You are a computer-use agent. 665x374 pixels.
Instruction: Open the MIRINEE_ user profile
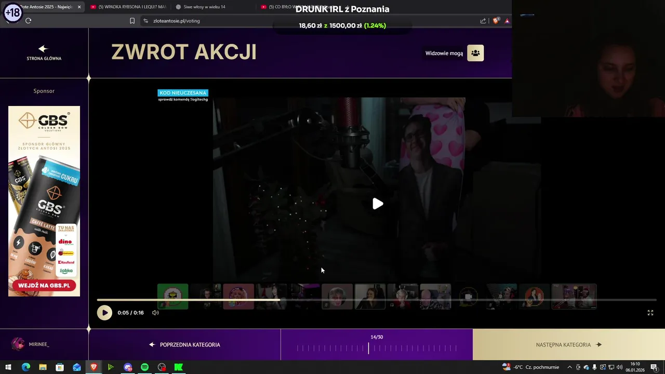[39, 344]
